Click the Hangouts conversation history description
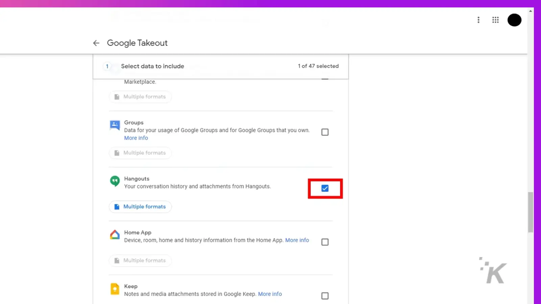The width and height of the screenshot is (541, 304). tap(197, 186)
